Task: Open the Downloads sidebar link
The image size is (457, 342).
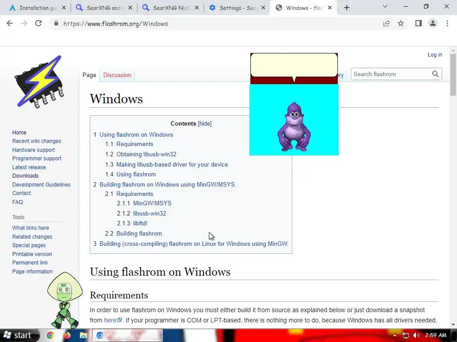Action: [x=25, y=176]
